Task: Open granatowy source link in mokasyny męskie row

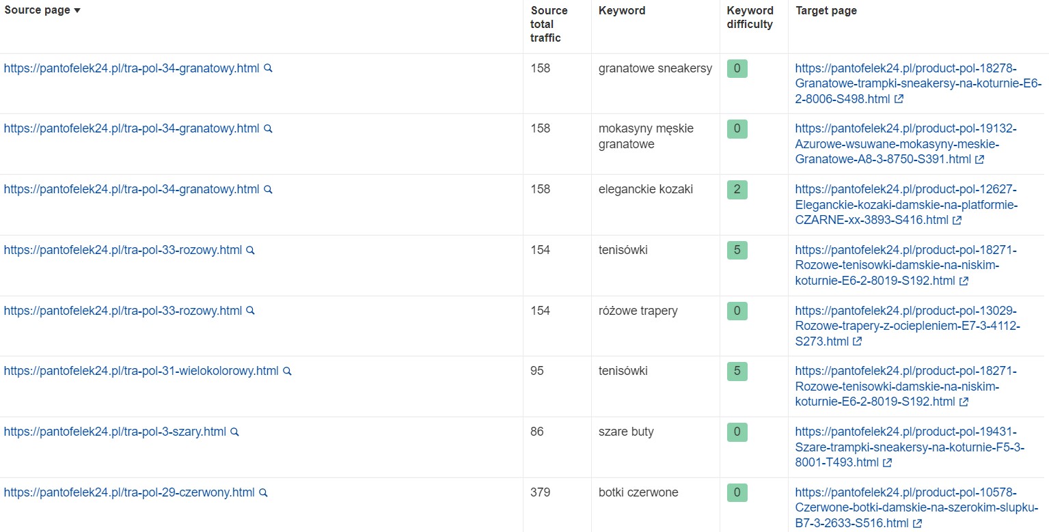Action: [132, 128]
